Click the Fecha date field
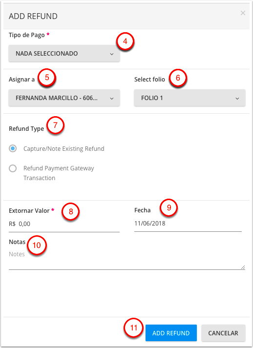The width and height of the screenshot is (253, 348). 188,224
